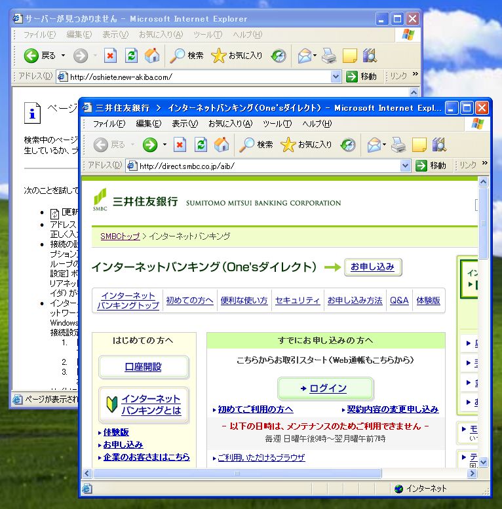Click 移動 Go button in SMBC window

[431, 166]
